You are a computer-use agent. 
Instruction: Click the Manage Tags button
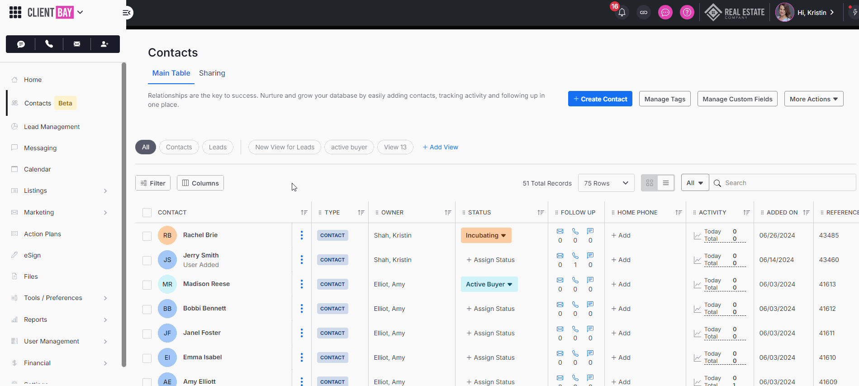tap(665, 99)
